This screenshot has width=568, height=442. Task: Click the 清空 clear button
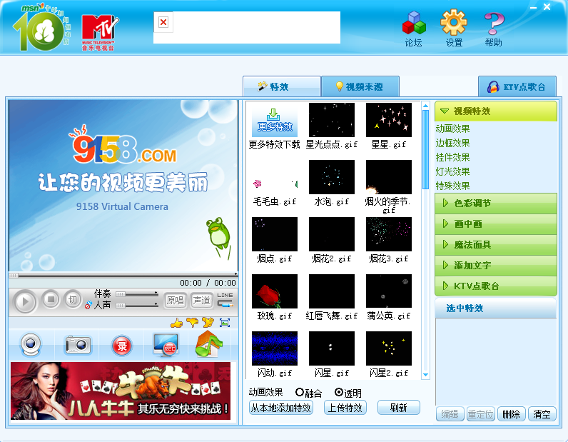pos(542,414)
